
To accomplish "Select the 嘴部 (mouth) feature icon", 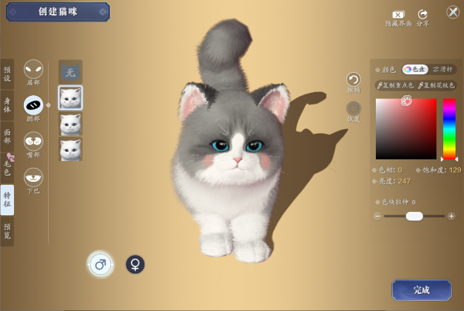I will click(x=33, y=142).
